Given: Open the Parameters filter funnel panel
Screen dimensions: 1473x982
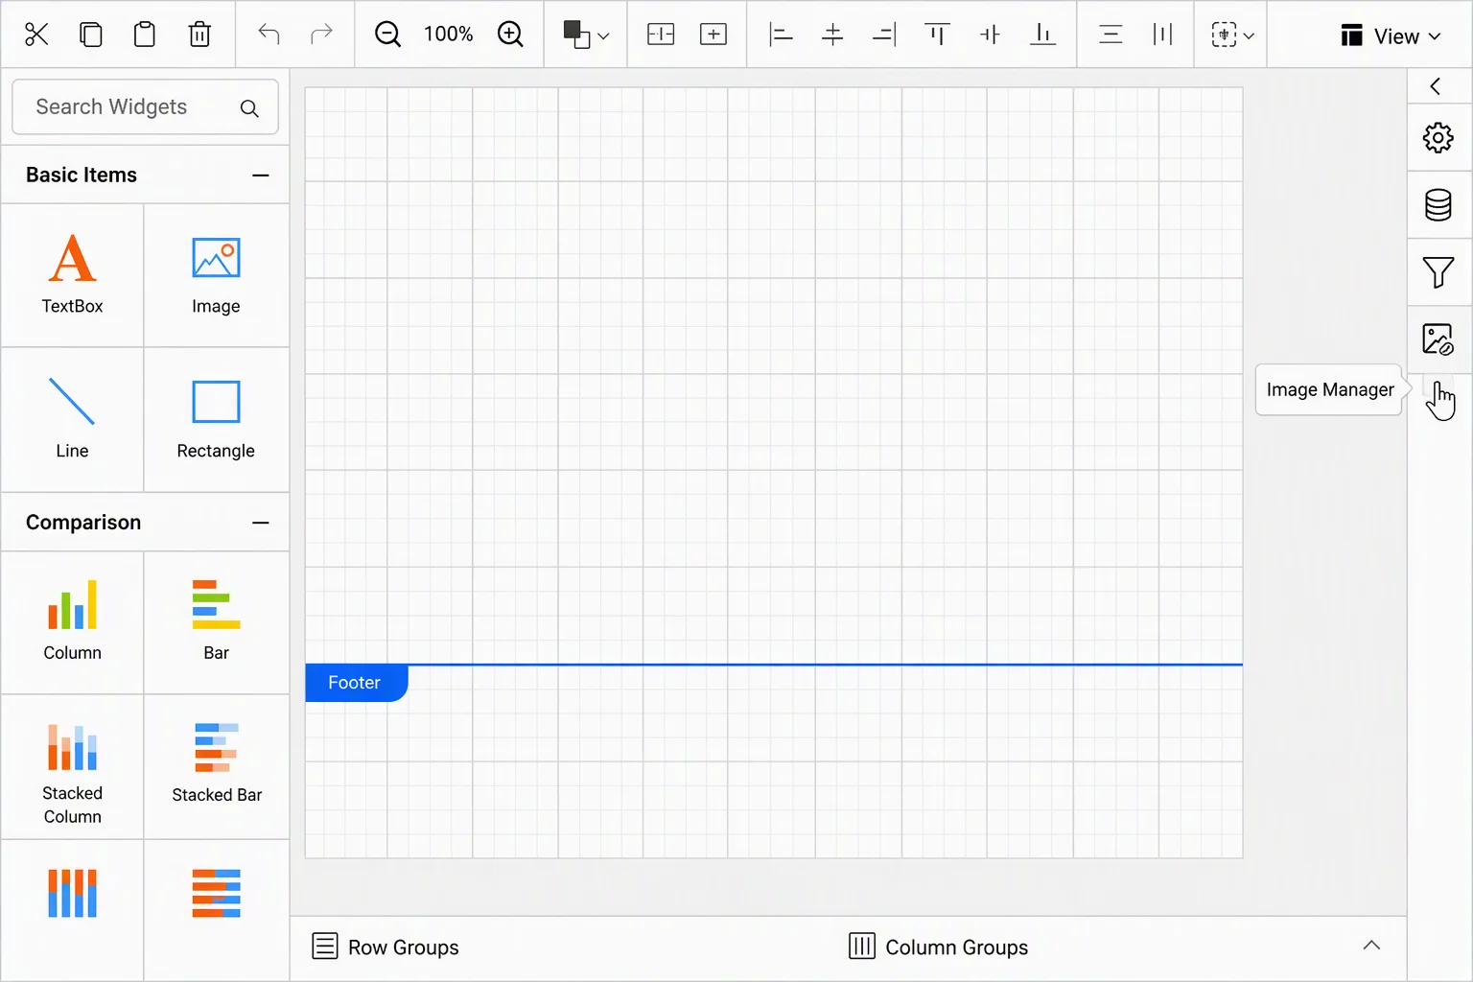Looking at the screenshot, I should (x=1438, y=272).
